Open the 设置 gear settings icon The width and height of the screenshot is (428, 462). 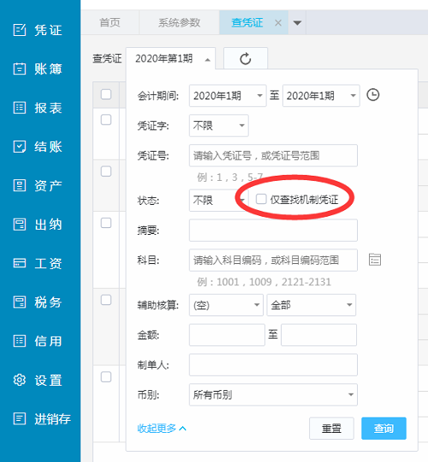click(x=20, y=380)
